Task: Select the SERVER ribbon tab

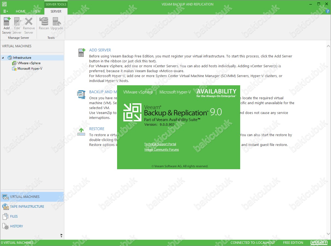Action: [56, 11]
